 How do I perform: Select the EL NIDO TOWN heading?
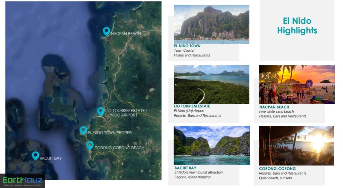[x=187, y=46]
